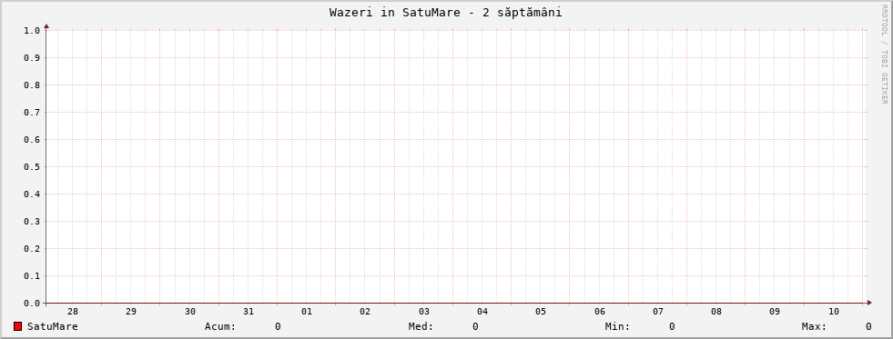Click the Acum: statistic label
The width and height of the screenshot is (893, 339).
[x=220, y=326]
